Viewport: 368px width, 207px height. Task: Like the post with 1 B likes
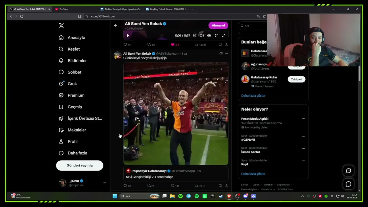point(175,186)
